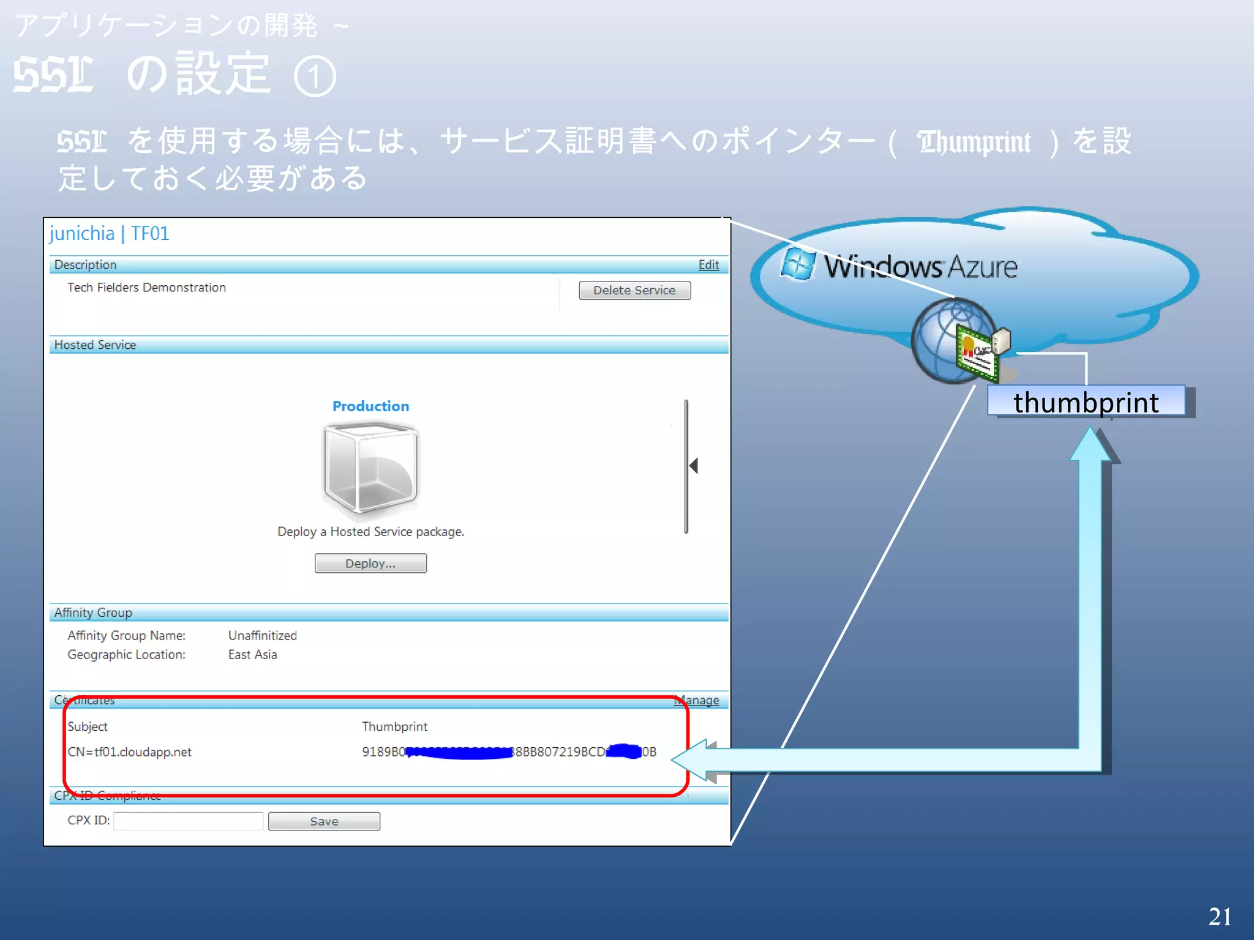1254x940 pixels.
Task: Open the Edit link in Description header
Action: click(708, 265)
